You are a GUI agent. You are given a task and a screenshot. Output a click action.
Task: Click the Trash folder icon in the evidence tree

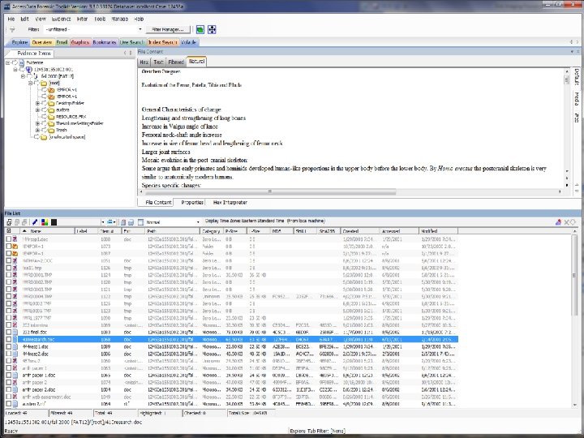pos(51,130)
